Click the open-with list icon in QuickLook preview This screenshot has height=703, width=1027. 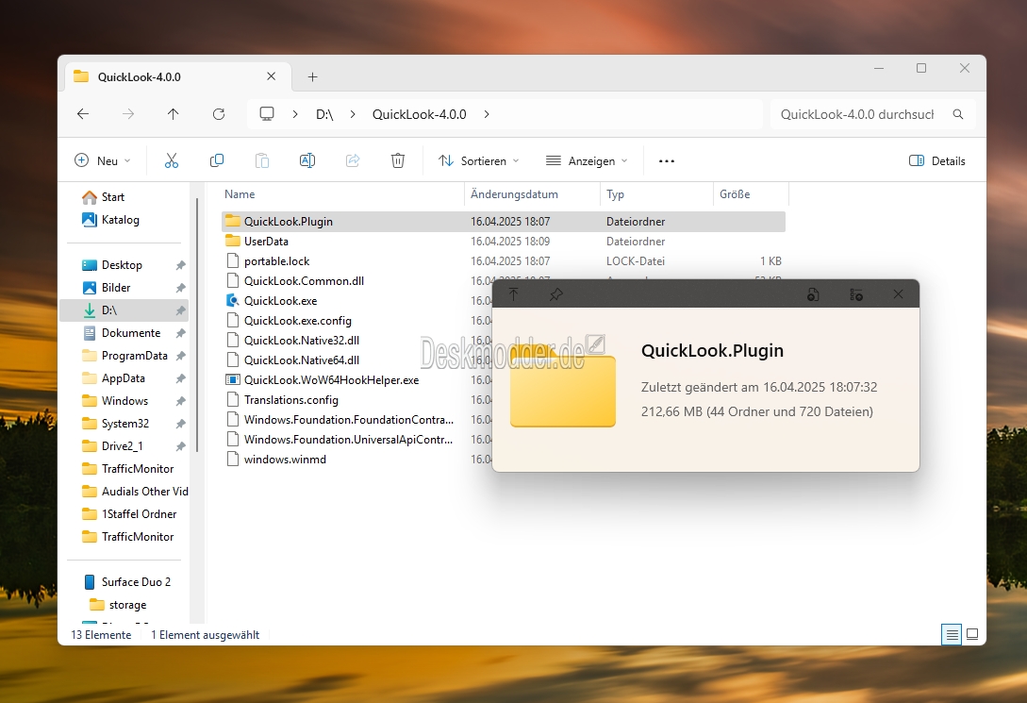click(856, 294)
